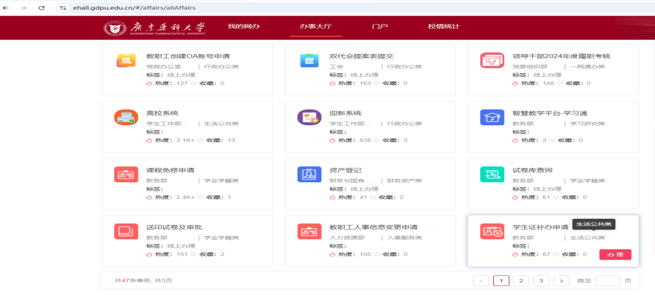This screenshot has width=655, height=295.
Task: Click 财务资产类 category text
Action: click(405, 181)
